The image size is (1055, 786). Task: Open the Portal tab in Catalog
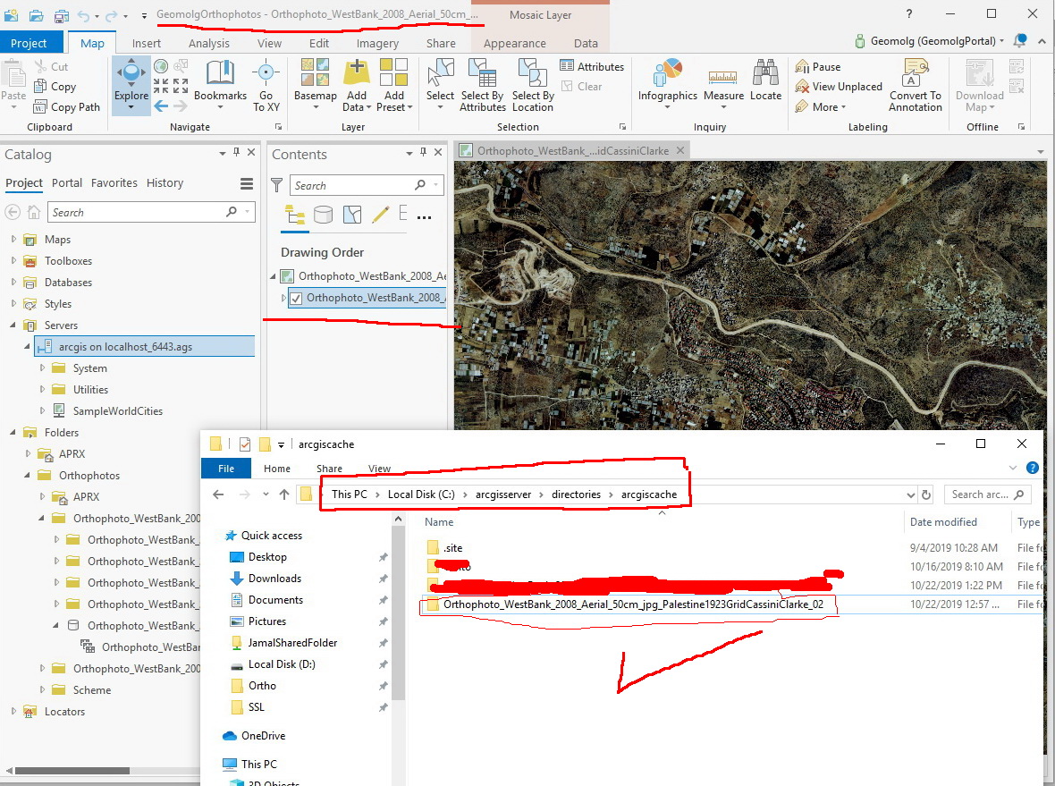(67, 183)
